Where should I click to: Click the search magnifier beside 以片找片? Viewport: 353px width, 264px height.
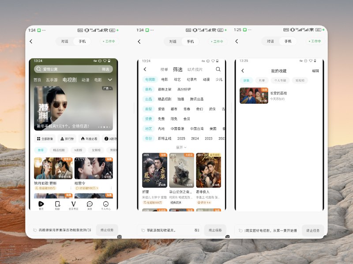218,69
